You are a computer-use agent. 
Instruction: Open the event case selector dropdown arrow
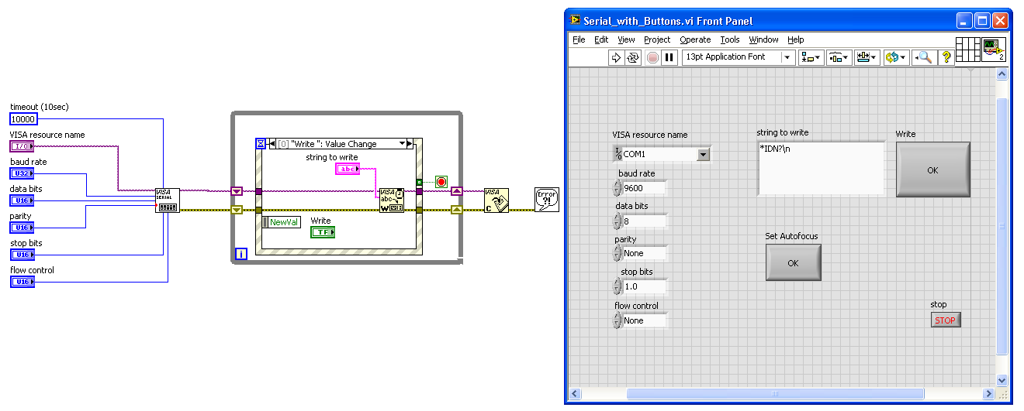point(402,143)
